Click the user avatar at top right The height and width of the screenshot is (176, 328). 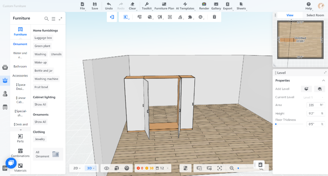321,6
